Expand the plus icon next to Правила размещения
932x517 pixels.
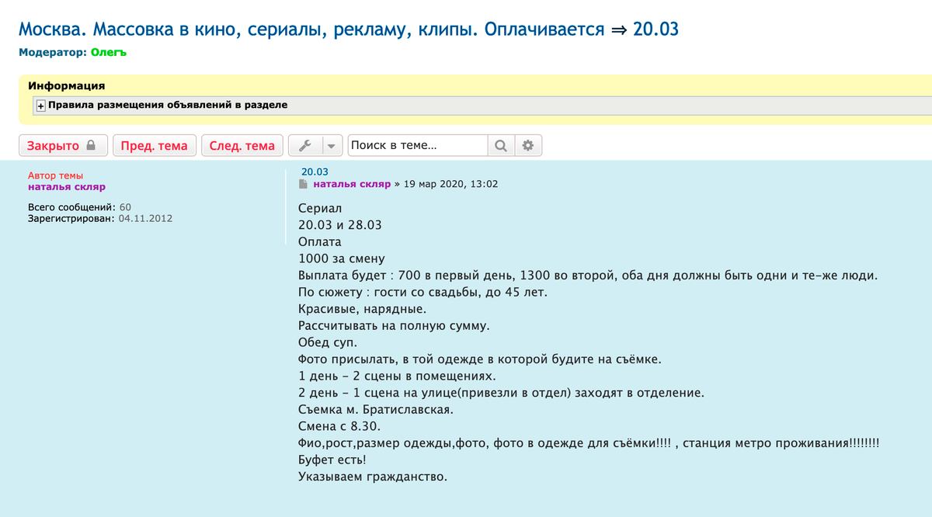(x=40, y=106)
